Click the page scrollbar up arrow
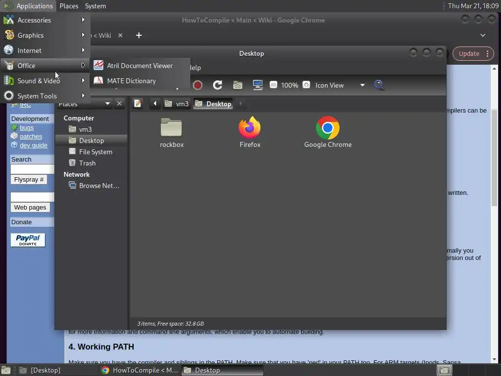501x376 pixels. [494, 69]
